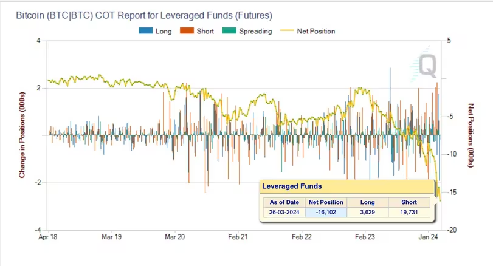Click the green Spreading legend swatch

coord(229,31)
